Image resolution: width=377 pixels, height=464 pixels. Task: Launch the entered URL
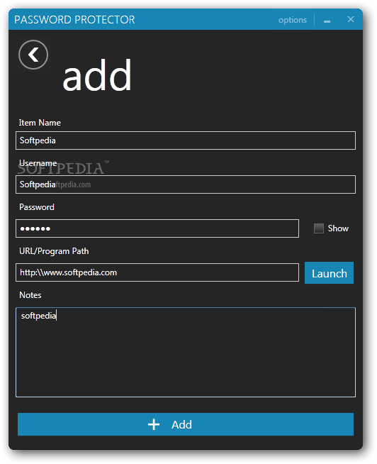click(x=329, y=273)
